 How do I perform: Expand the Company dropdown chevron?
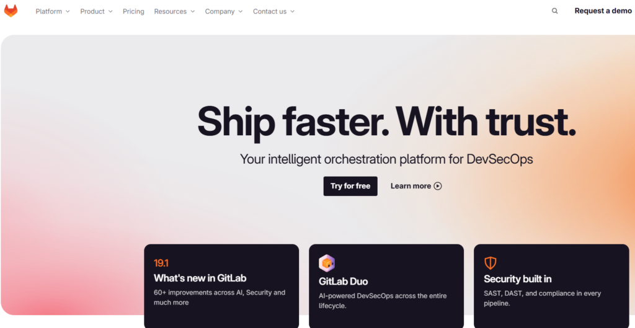pyautogui.click(x=241, y=11)
